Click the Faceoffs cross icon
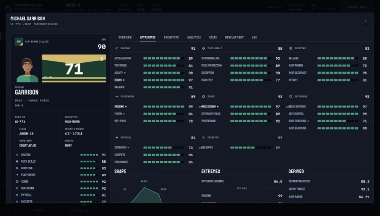Image resolution: width=380 pixels, height=216 pixels. click(x=204, y=138)
